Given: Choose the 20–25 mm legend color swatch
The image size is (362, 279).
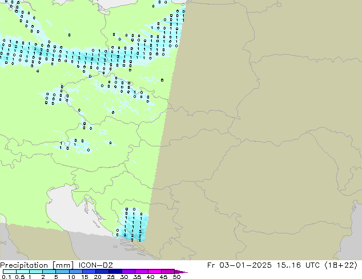Looking at the screenshot, I should click(102, 272).
